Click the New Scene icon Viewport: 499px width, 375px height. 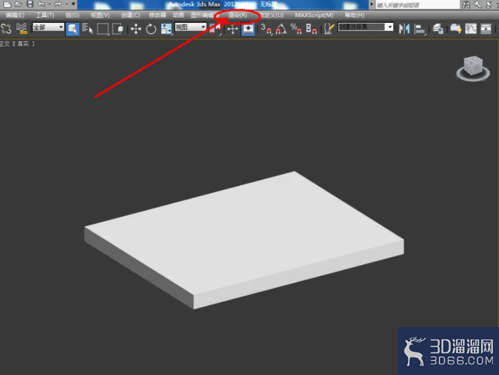coord(7,4)
